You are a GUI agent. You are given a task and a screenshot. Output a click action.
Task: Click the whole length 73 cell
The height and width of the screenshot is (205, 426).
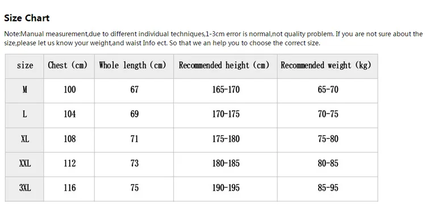[134, 165]
